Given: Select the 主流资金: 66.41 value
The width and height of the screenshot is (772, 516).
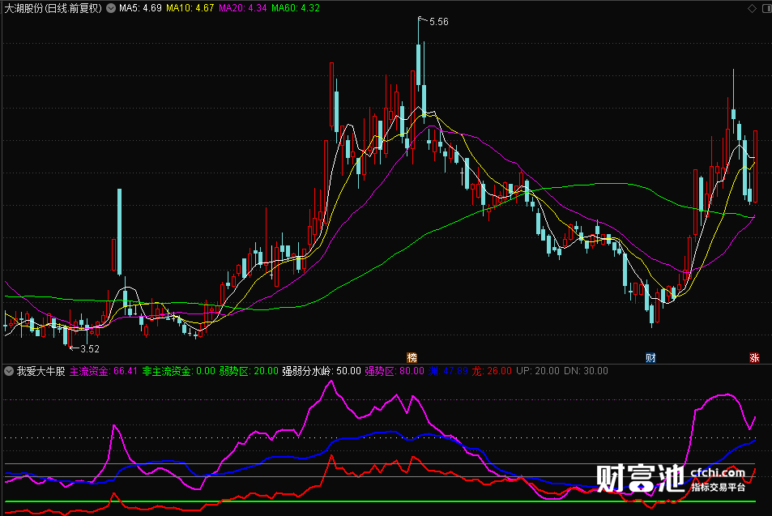Looking at the screenshot, I should [104, 371].
